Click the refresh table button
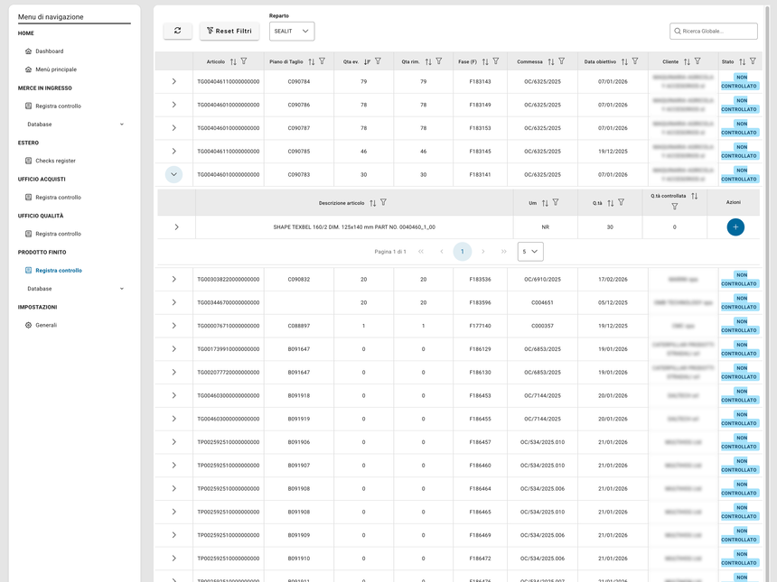This screenshot has width=777, height=582. pyautogui.click(x=177, y=31)
